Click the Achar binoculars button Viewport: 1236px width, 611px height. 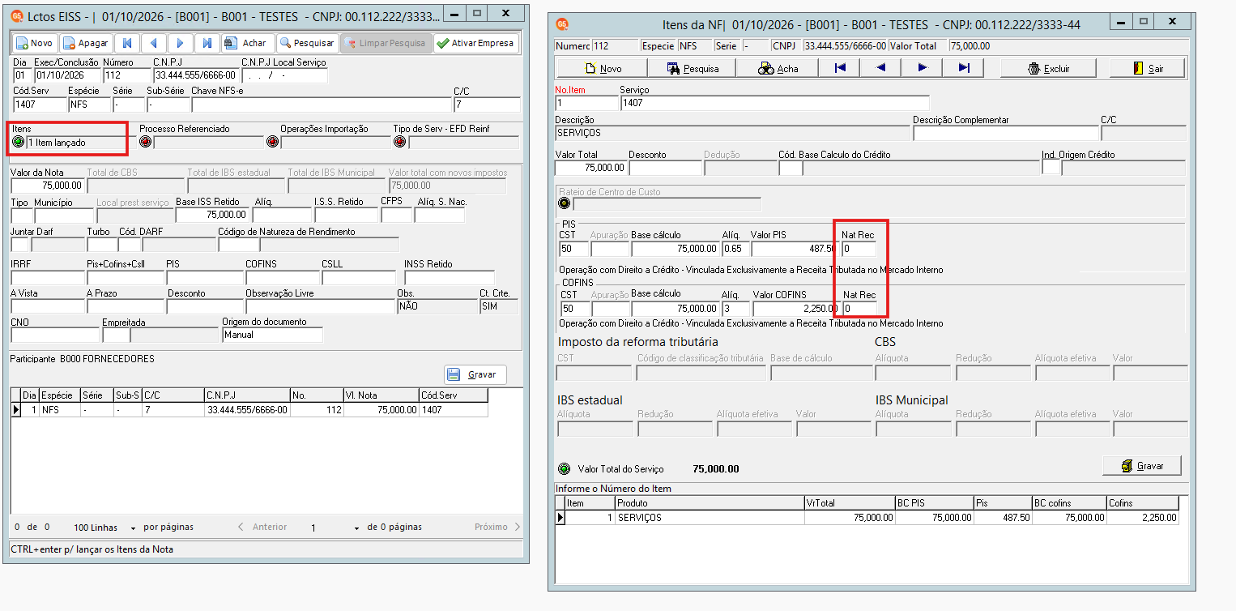(x=246, y=43)
